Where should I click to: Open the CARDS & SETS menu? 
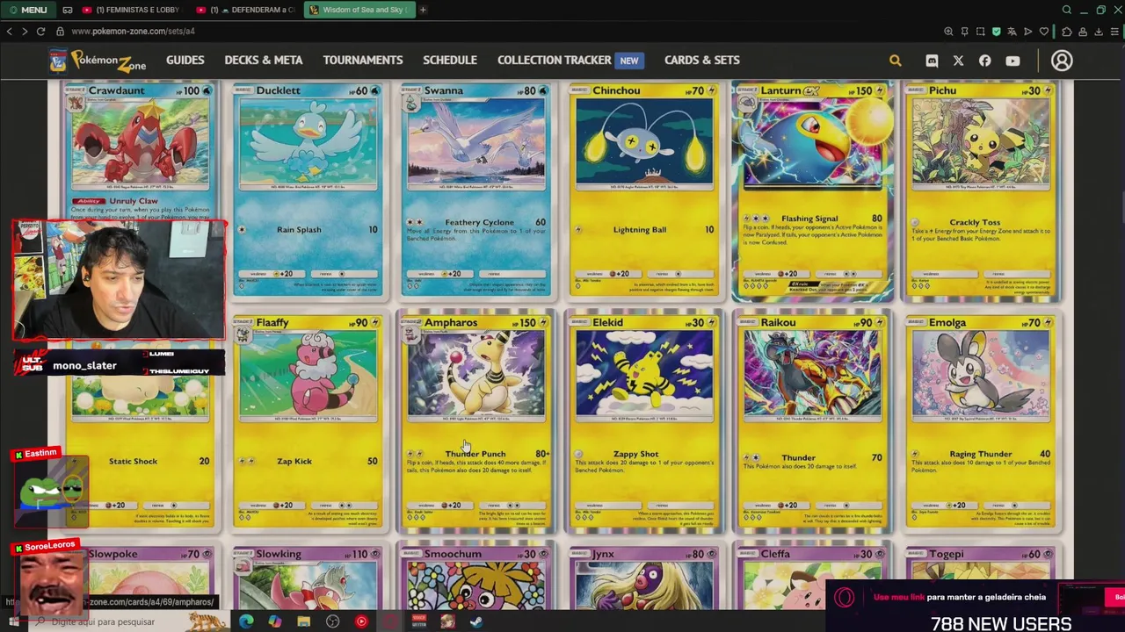click(x=702, y=60)
